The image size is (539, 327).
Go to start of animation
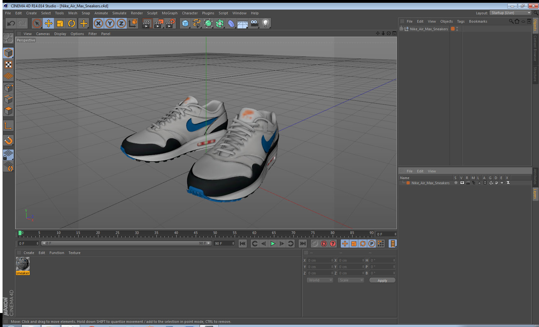click(x=243, y=243)
